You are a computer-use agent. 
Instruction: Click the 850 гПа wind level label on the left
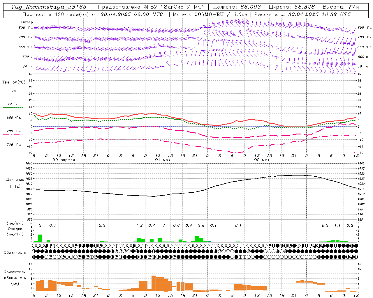[26, 47]
